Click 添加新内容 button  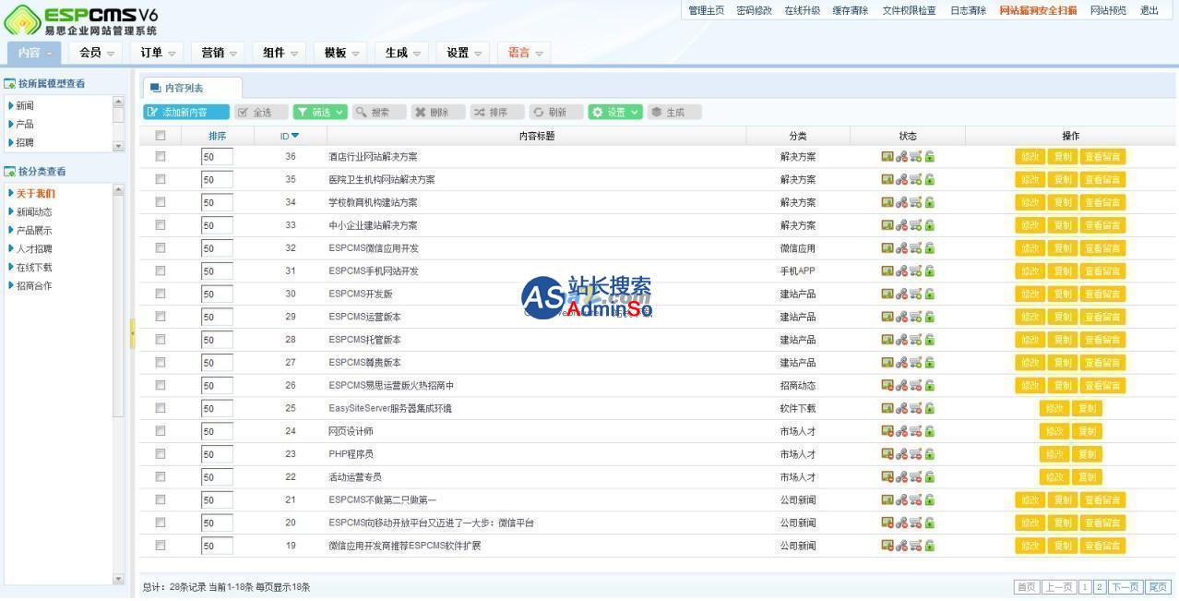point(186,112)
